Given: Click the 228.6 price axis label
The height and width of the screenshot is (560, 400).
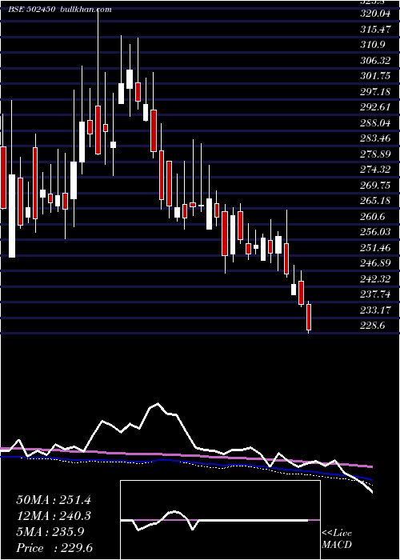Looking at the screenshot, I should (x=373, y=326).
